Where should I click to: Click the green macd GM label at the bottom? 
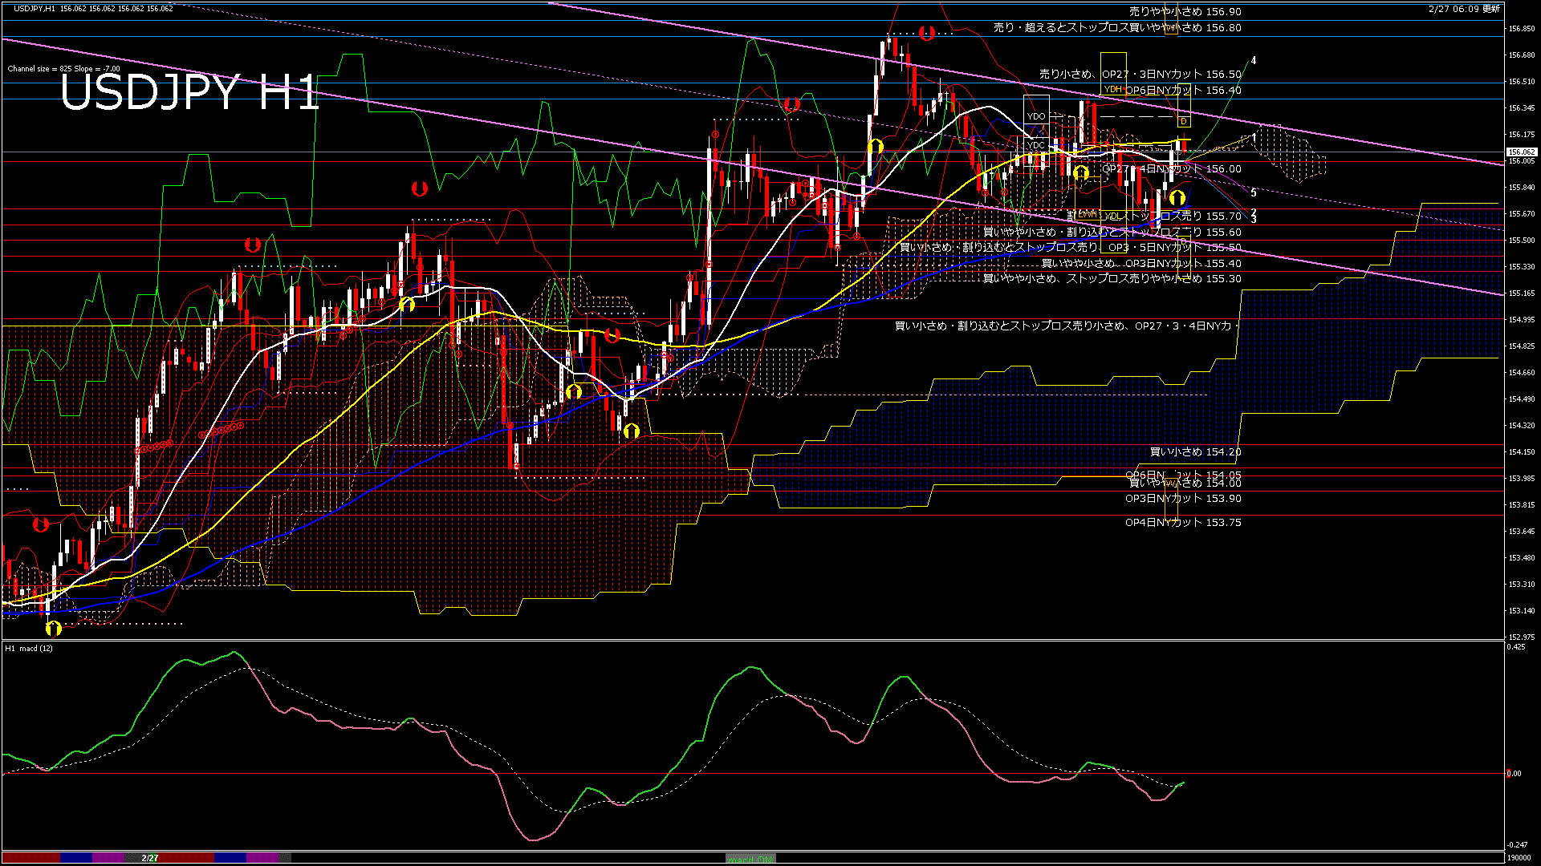click(750, 858)
